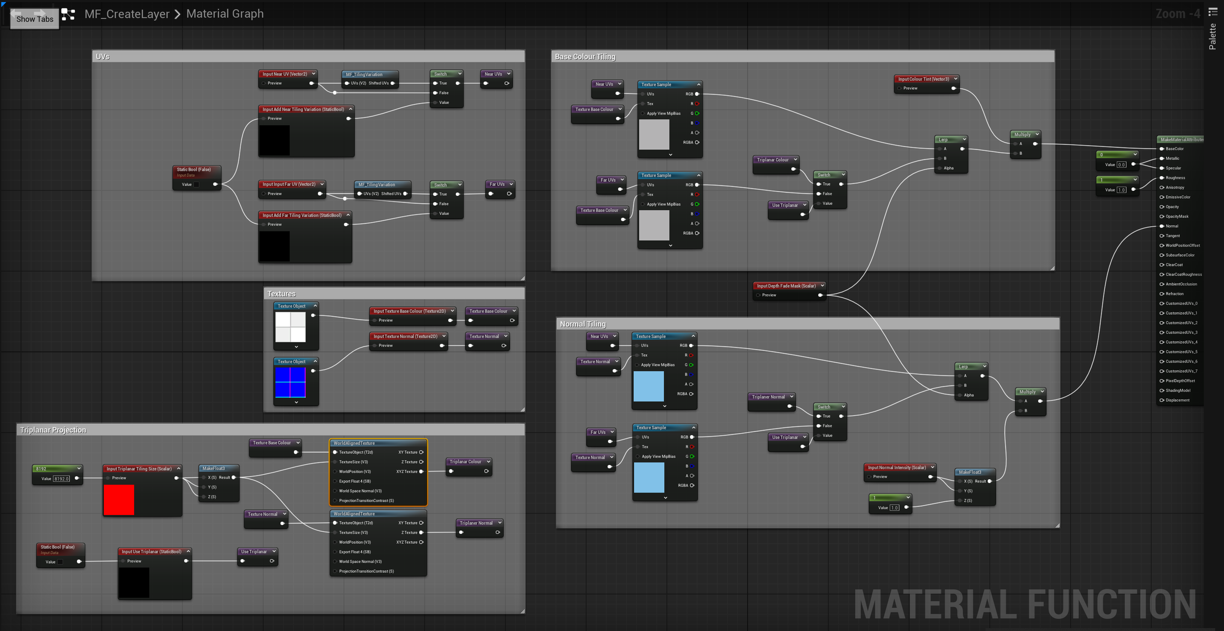
Task: Click the blue normal texture thumbnail in the Textures group
Action: [x=290, y=382]
